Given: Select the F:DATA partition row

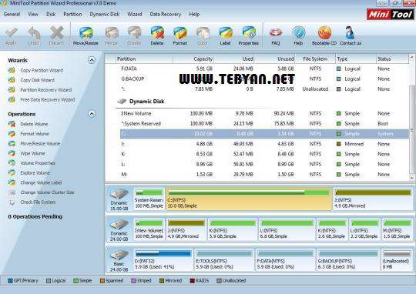Looking at the screenshot, I should tap(264, 68).
